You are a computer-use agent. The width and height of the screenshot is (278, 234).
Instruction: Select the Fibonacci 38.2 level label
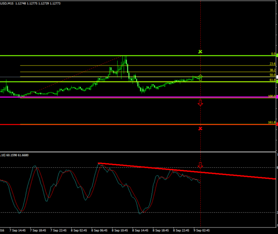point(272,70)
